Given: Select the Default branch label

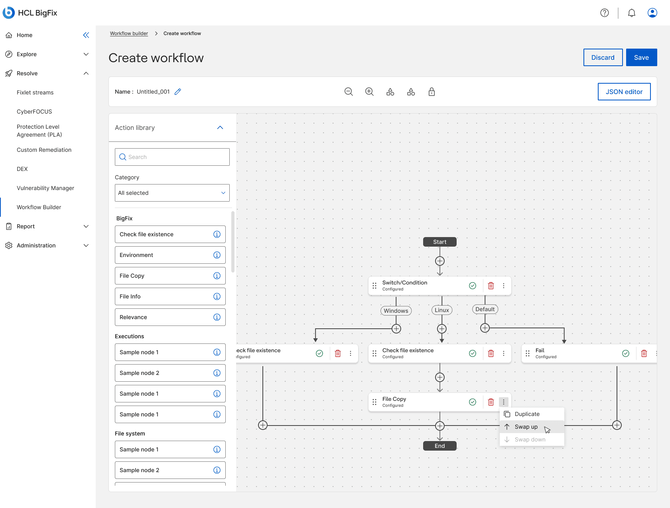Looking at the screenshot, I should (485, 309).
